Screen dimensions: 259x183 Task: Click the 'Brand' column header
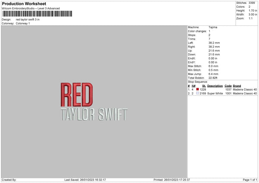237,86
